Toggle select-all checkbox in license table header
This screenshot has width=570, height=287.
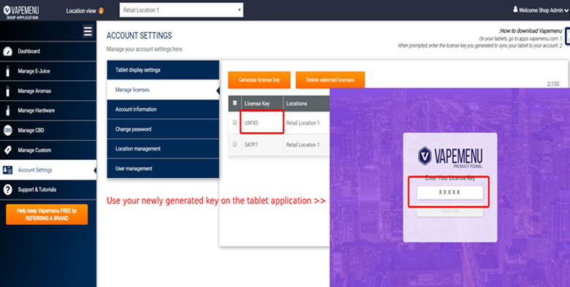[x=235, y=103]
